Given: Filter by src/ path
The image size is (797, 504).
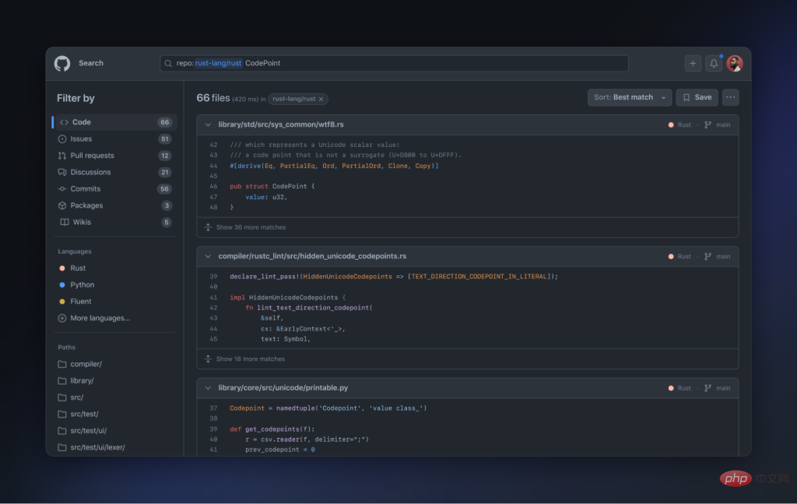Looking at the screenshot, I should [x=71, y=397].
